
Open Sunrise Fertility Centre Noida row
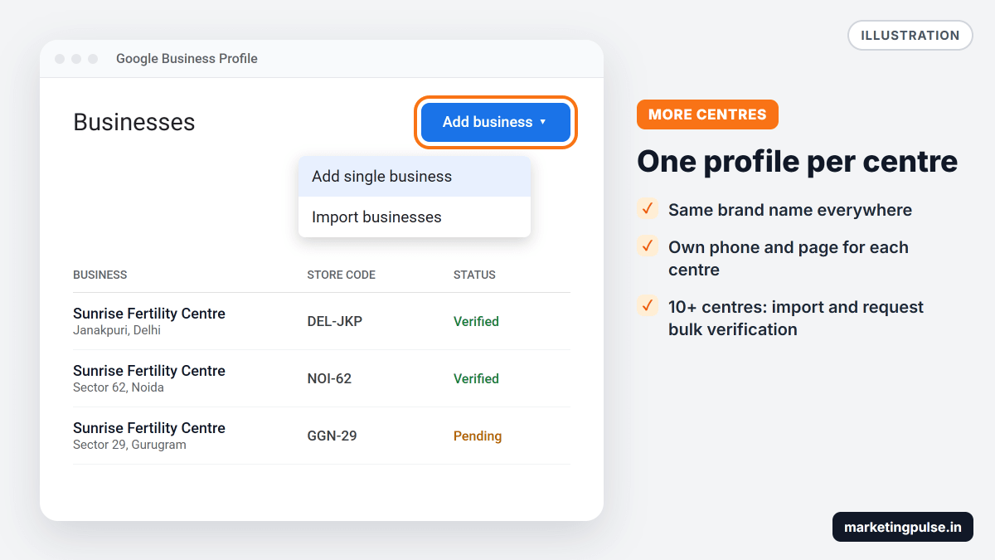[x=322, y=378]
